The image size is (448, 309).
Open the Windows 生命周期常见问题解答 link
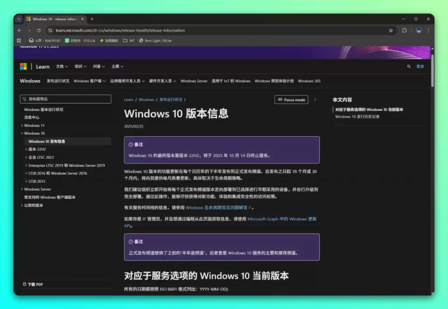[216, 207]
